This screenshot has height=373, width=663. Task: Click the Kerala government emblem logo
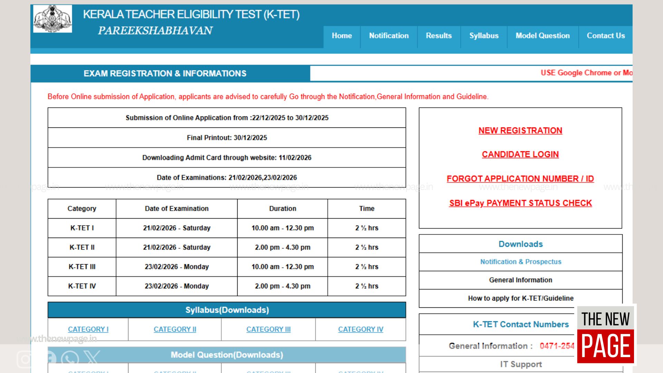(52, 19)
